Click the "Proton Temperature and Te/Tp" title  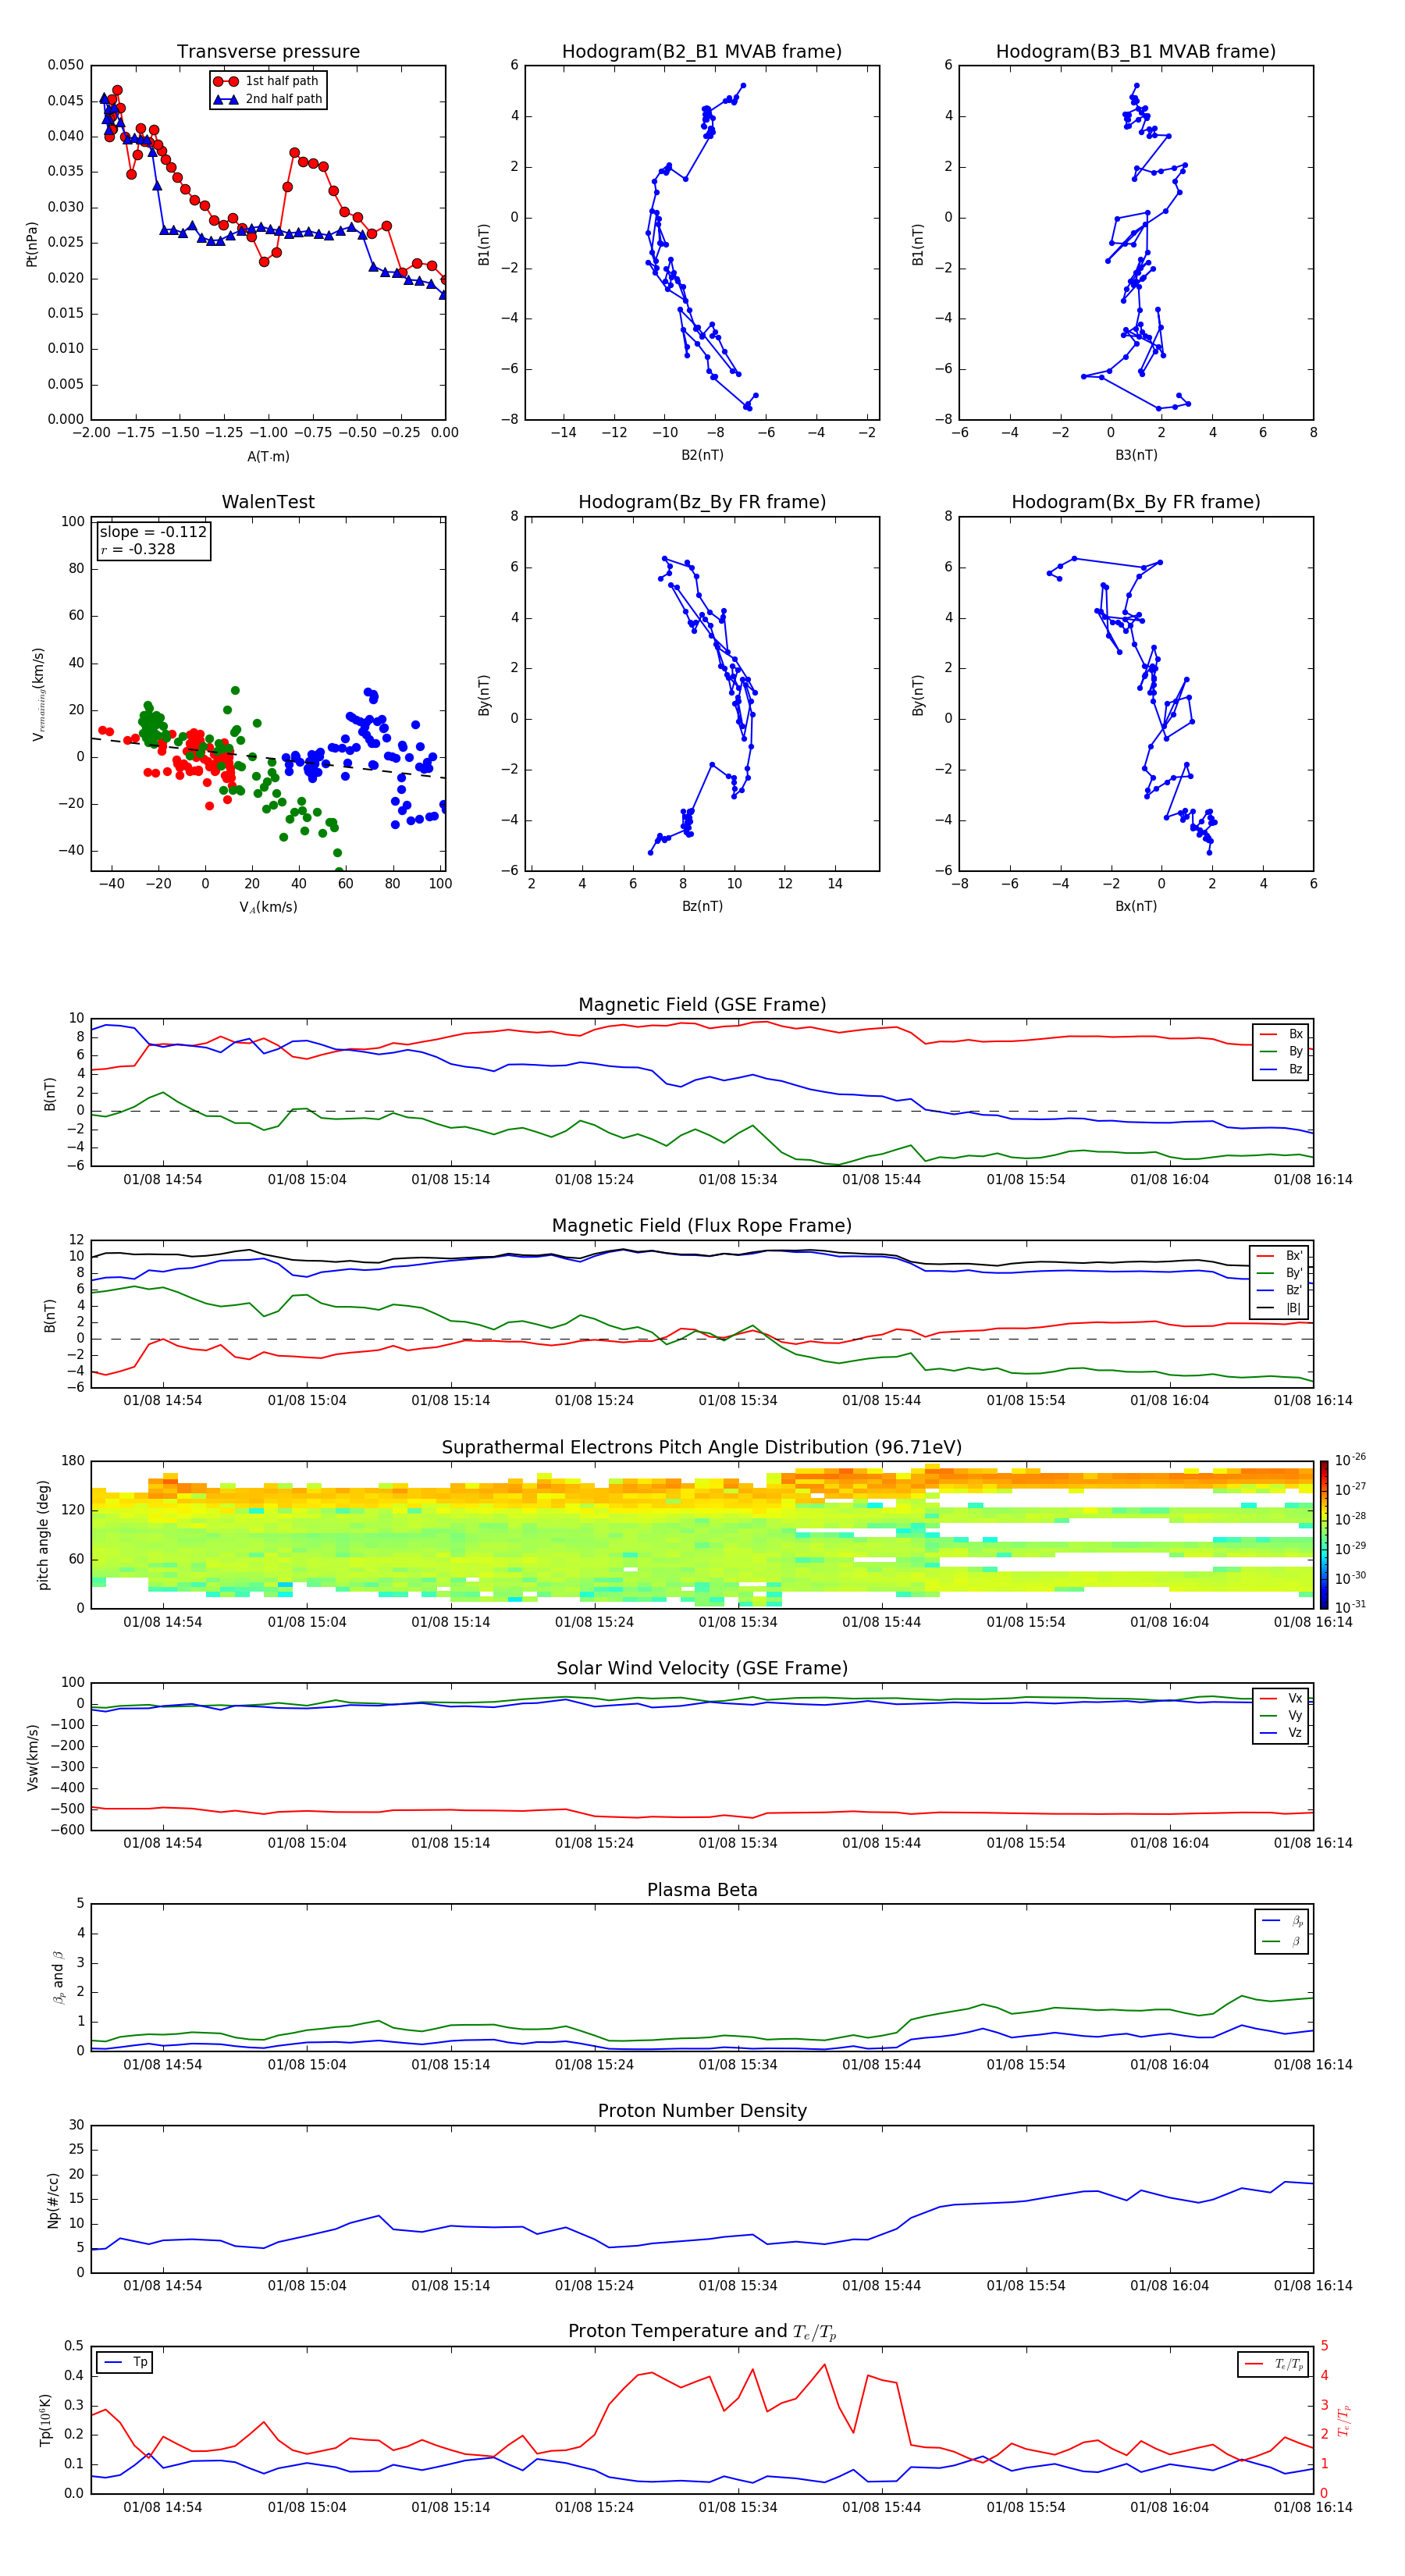[x=702, y=2332]
